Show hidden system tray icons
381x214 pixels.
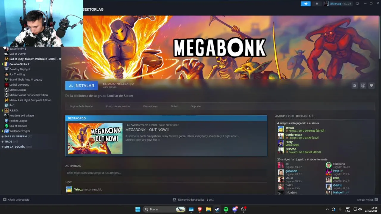pos(327,209)
